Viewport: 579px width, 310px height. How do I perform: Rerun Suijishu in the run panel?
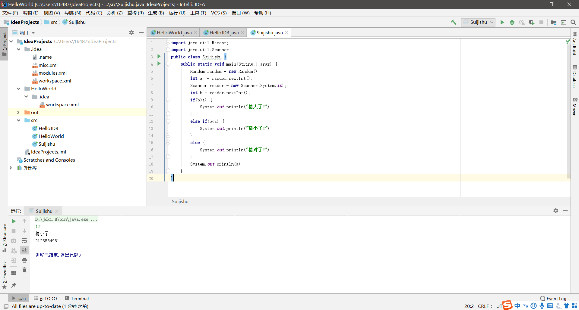pyautogui.click(x=14, y=221)
